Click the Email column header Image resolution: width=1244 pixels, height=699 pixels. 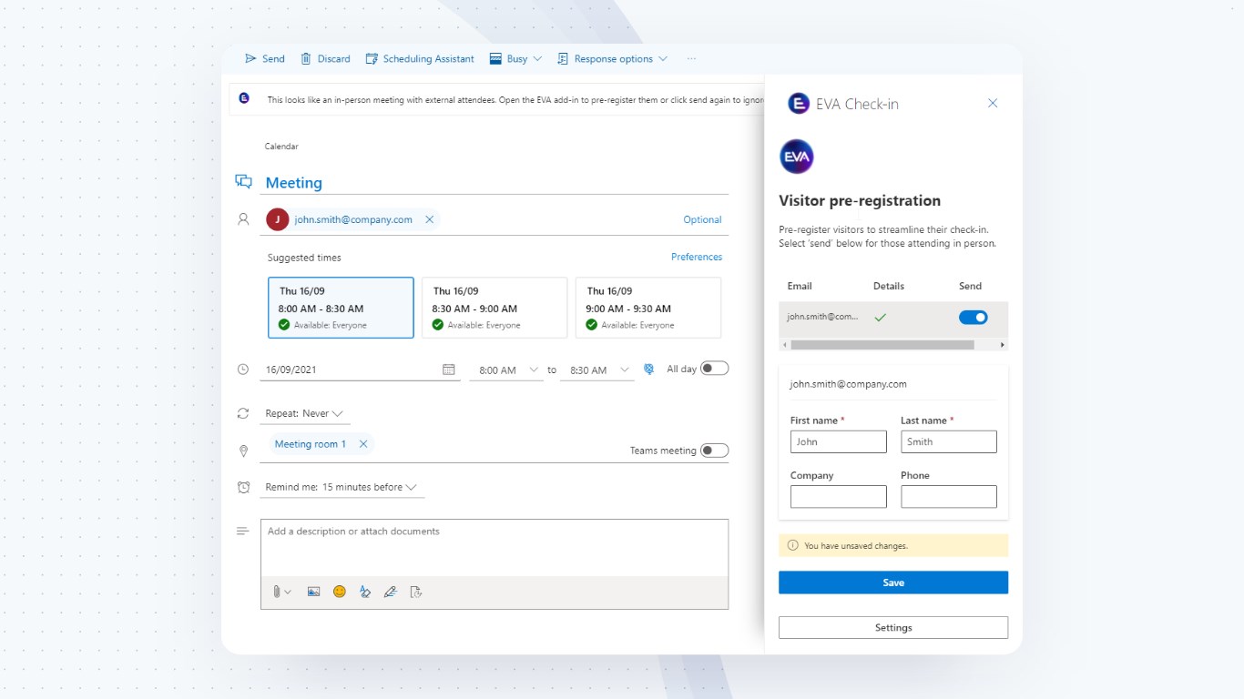tap(800, 286)
